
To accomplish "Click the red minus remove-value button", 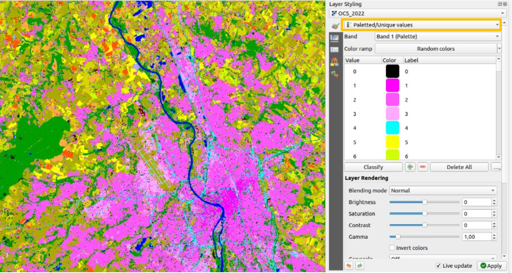I will tap(423, 167).
